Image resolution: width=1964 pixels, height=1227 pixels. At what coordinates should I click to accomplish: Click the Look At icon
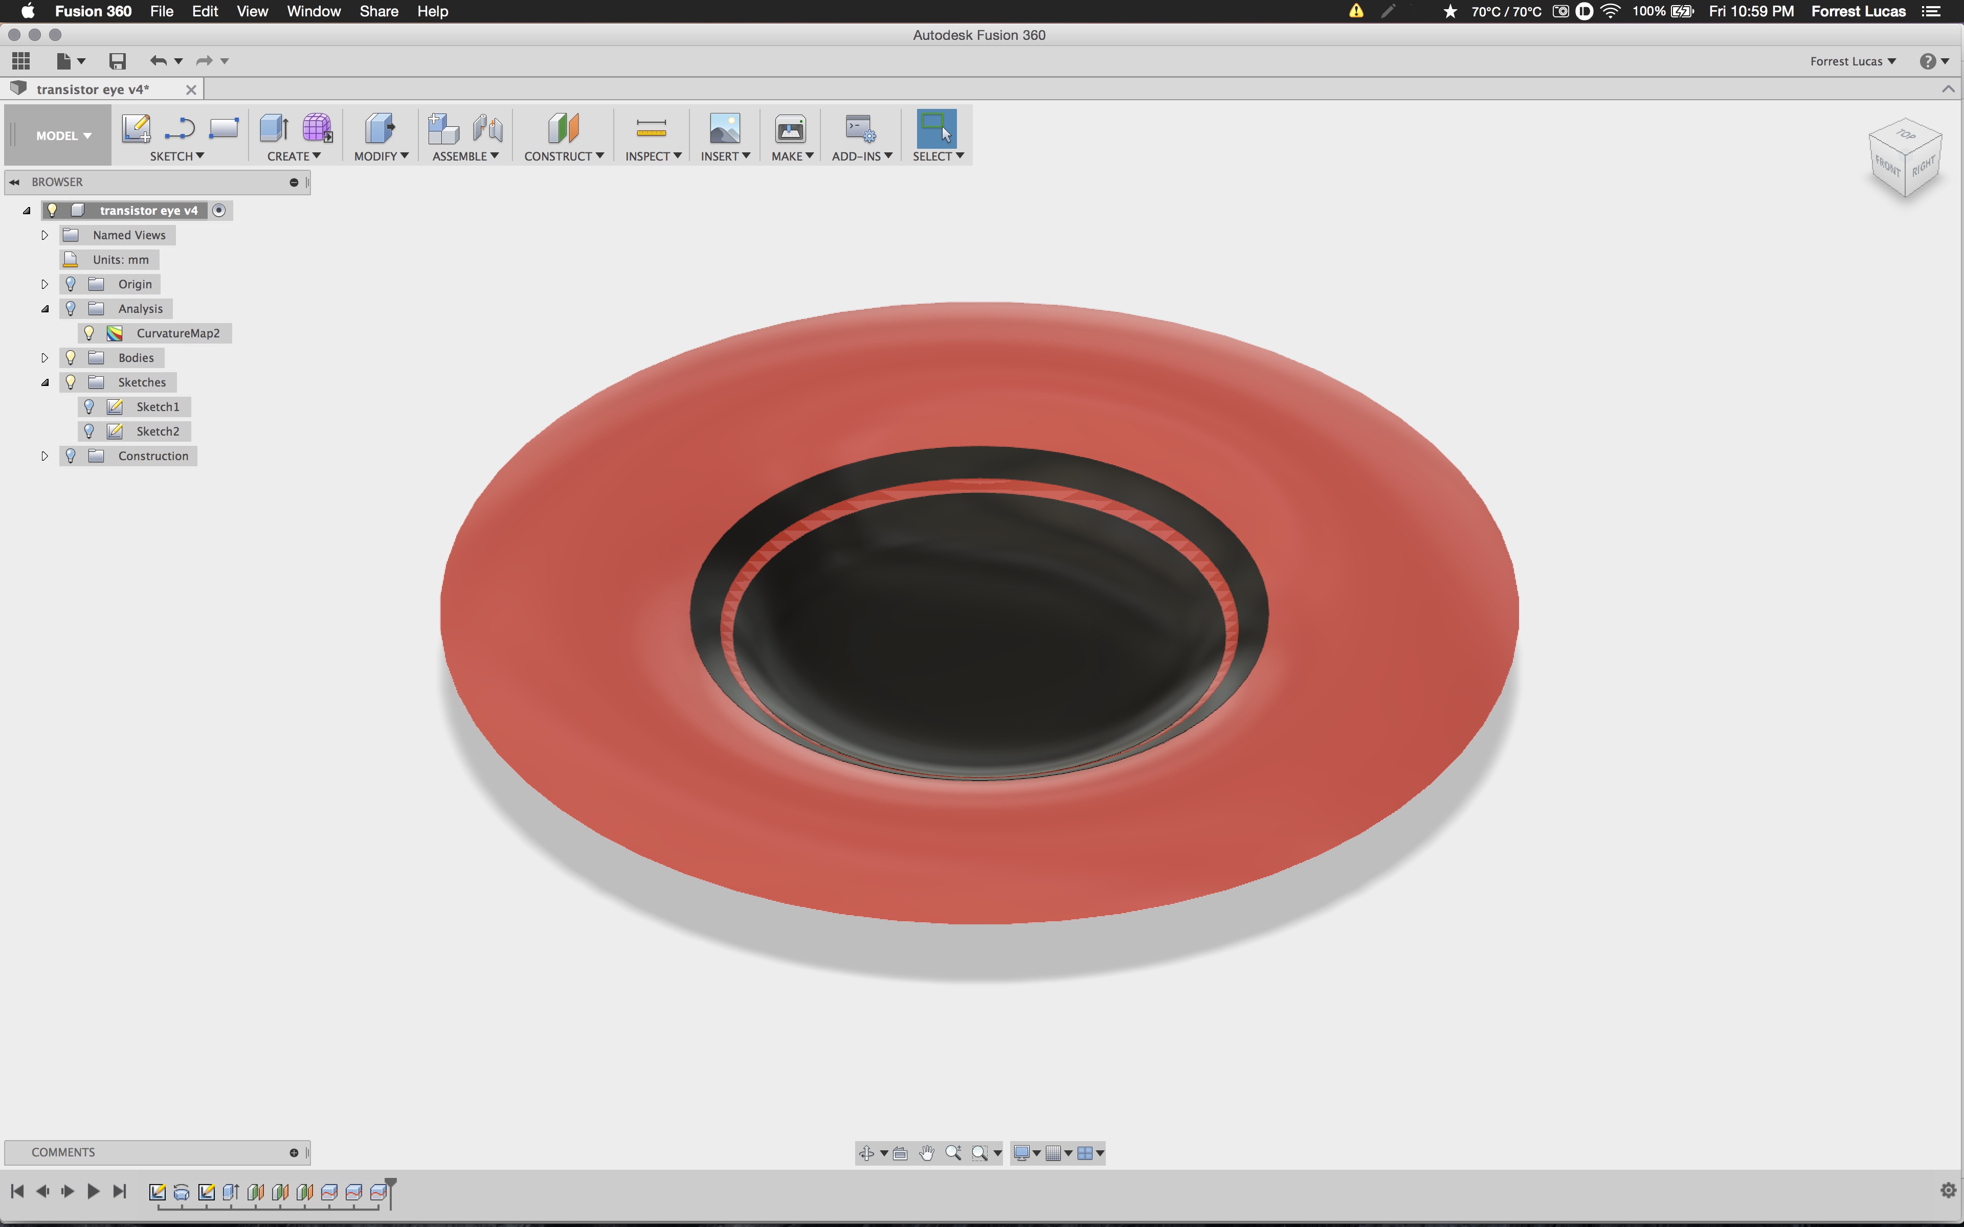click(x=900, y=1153)
